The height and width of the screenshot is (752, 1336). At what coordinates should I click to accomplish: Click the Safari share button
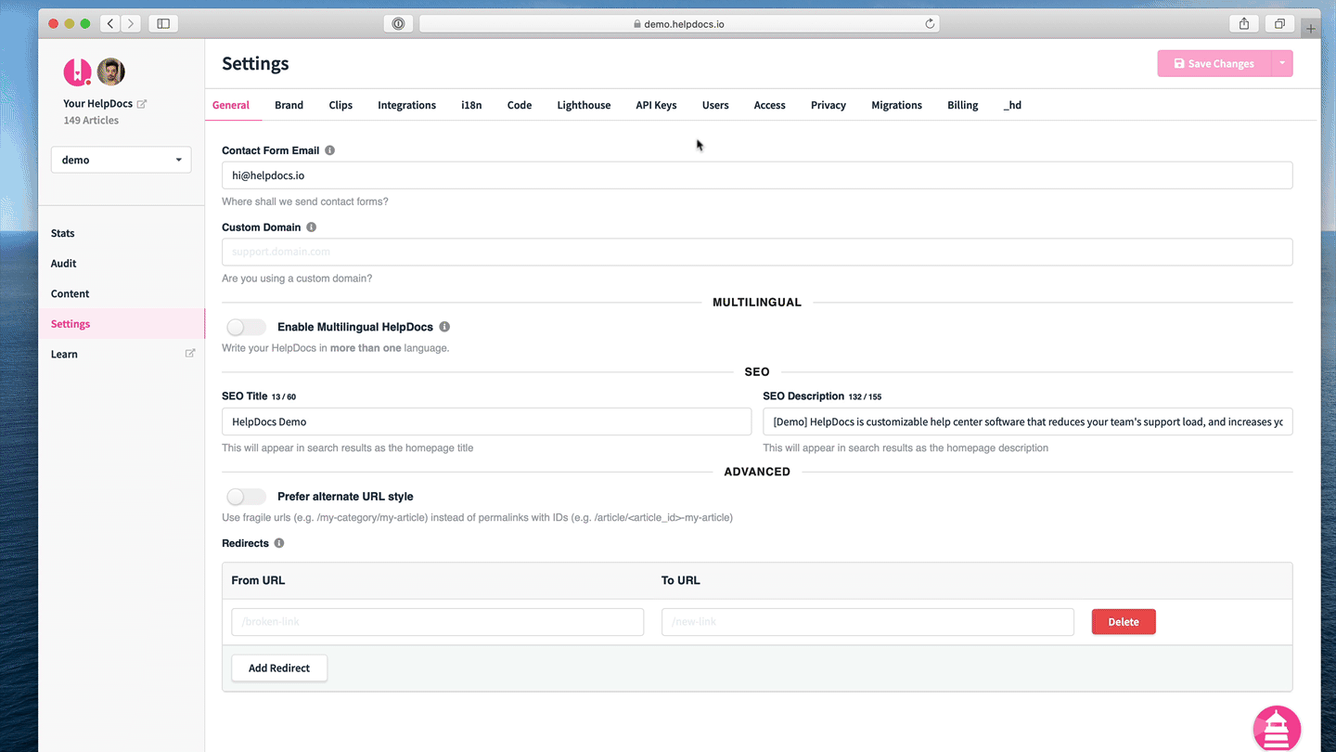[x=1244, y=24]
